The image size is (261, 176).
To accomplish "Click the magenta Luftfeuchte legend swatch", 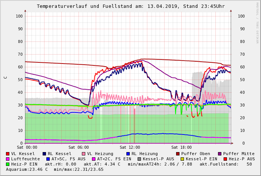I will point(8,159).
